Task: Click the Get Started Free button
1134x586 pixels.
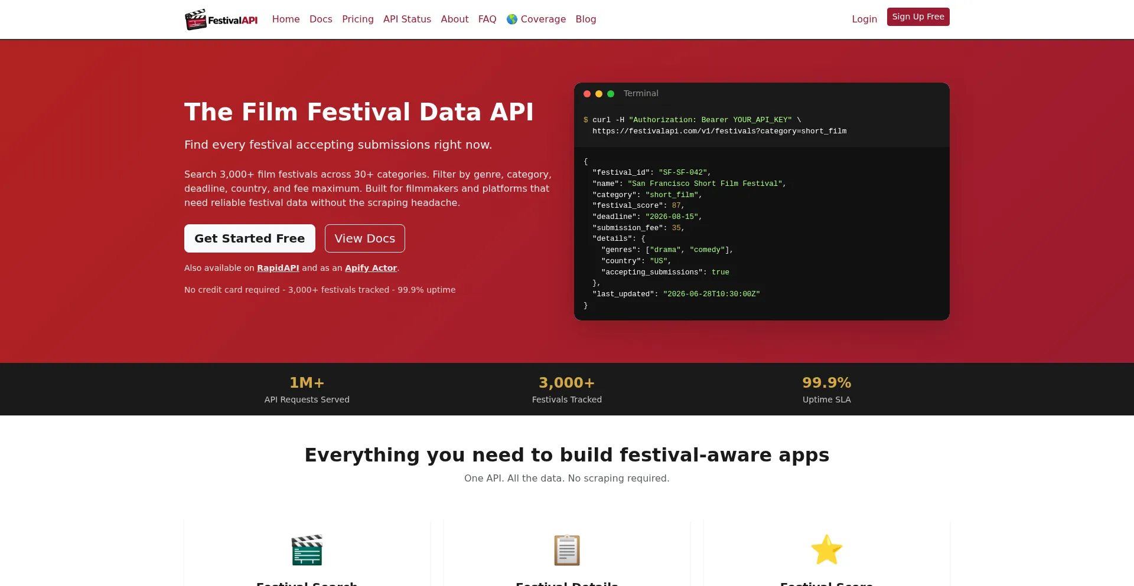Action: tap(250, 238)
